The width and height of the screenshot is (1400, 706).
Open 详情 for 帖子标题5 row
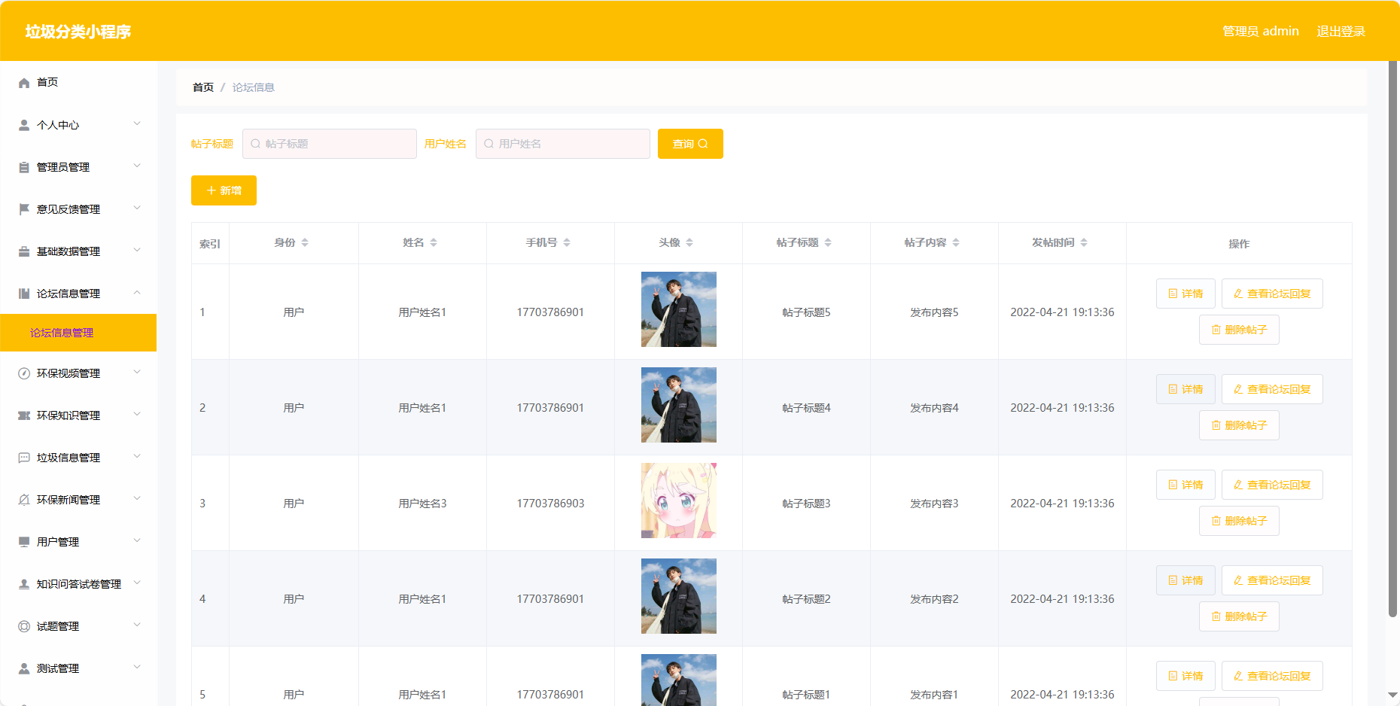tap(1185, 294)
